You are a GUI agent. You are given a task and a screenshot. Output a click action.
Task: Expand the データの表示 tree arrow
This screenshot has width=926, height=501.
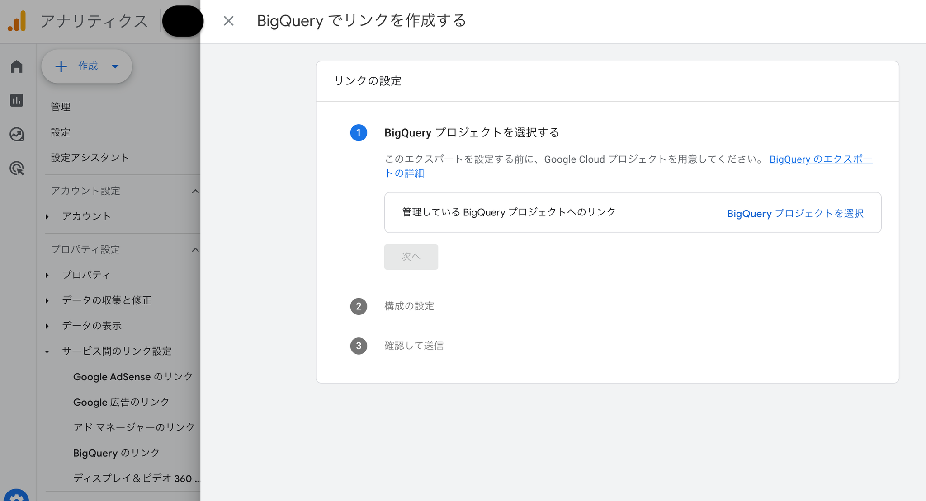tap(47, 326)
